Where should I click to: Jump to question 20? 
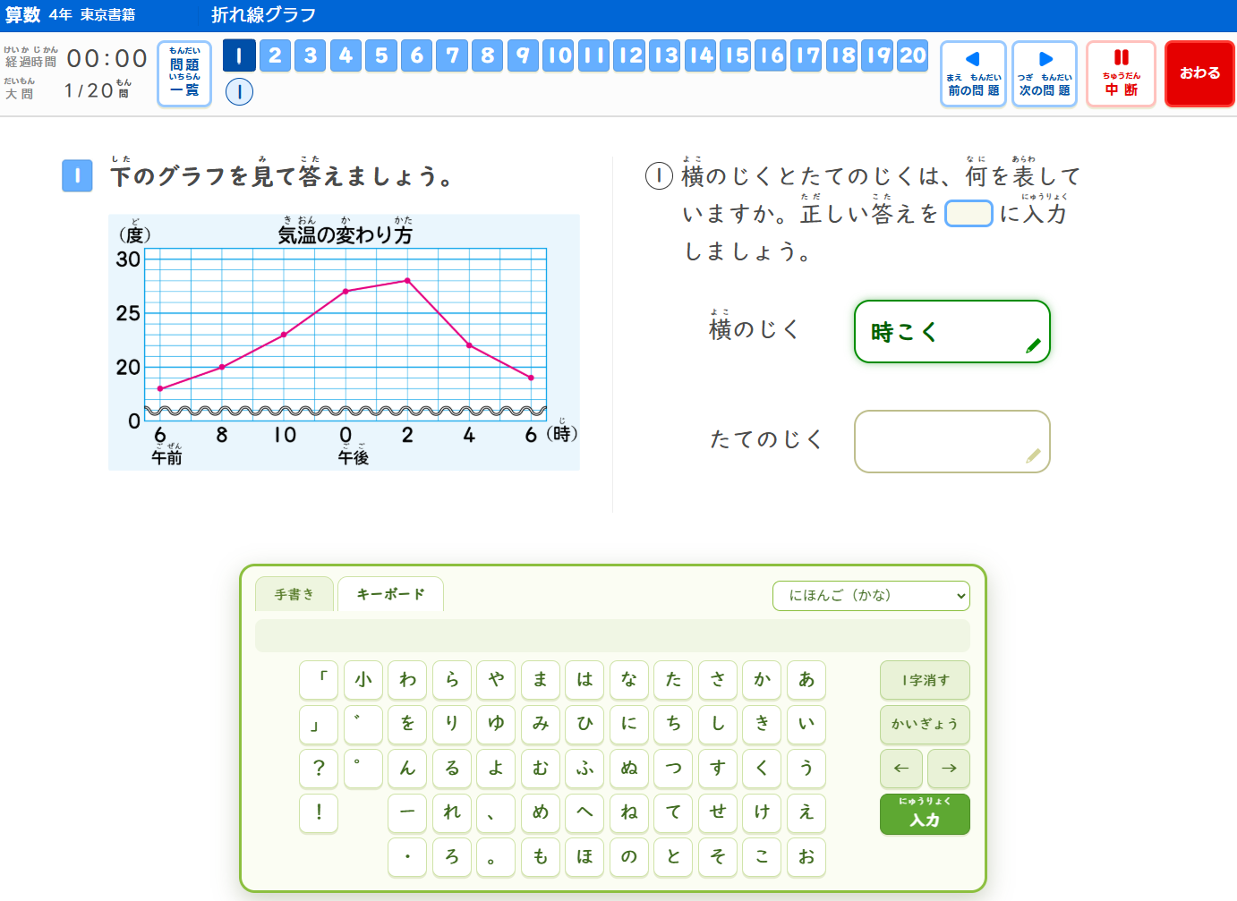click(913, 55)
